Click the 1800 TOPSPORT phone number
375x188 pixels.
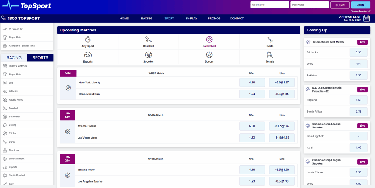pyautogui.click(x=24, y=18)
